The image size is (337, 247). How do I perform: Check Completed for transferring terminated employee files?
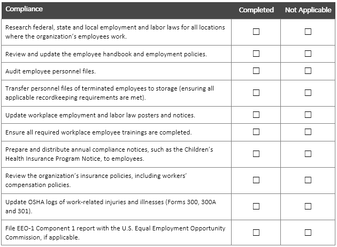[256, 93]
